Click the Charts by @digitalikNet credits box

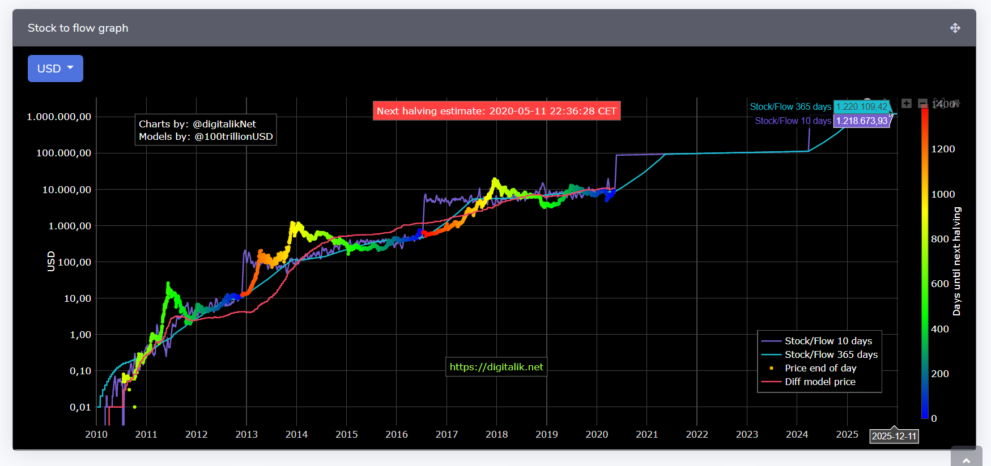(206, 130)
